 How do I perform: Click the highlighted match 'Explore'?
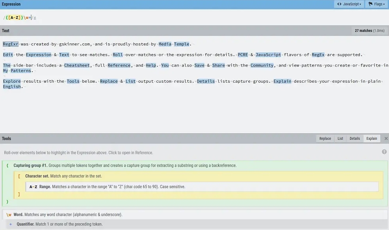point(12,82)
